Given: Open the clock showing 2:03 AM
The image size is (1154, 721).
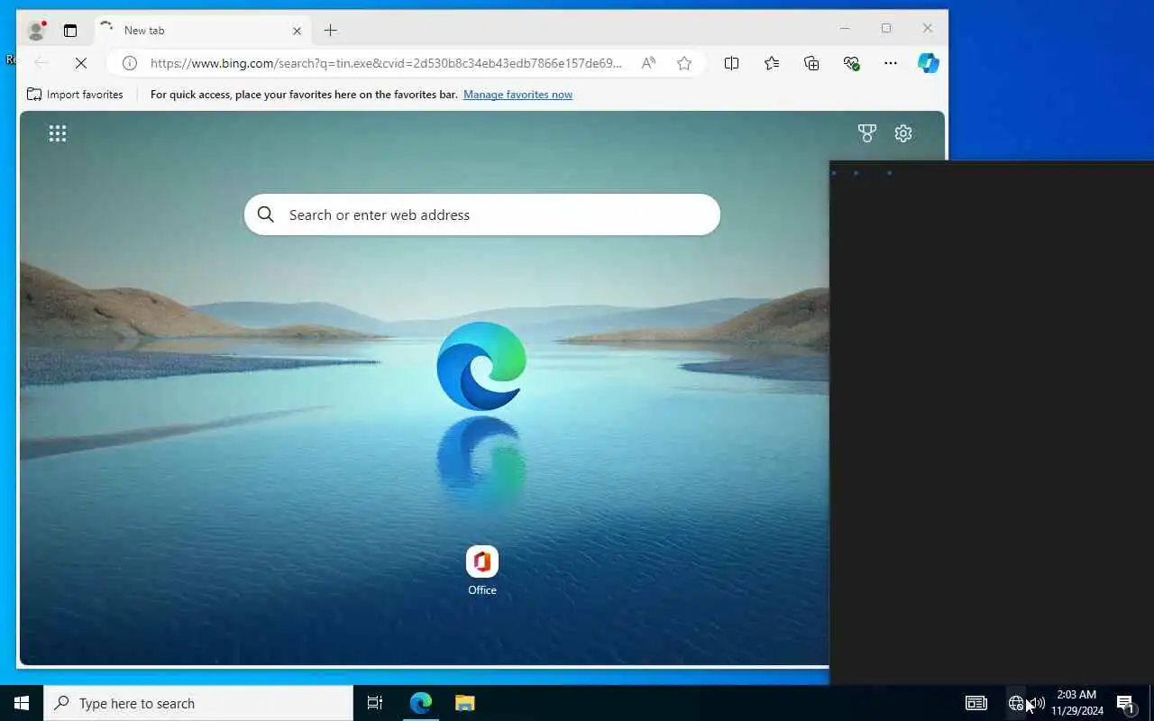Looking at the screenshot, I should pos(1077,703).
